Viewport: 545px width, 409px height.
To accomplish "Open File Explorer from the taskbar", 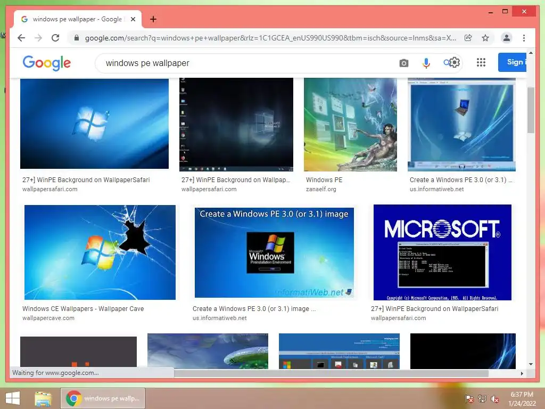I will 43,398.
